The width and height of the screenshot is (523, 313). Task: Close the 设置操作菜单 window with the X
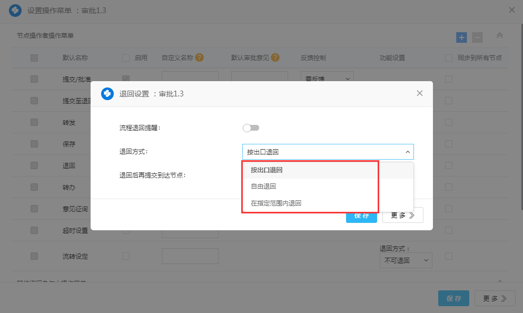click(x=511, y=10)
